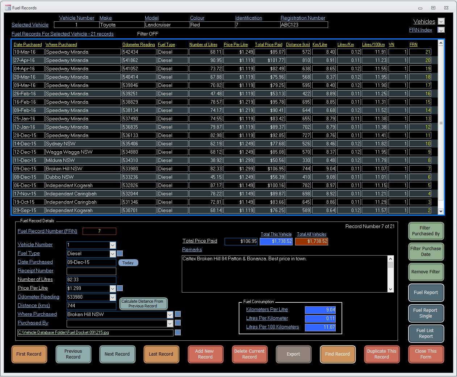Click Calculate Distance From Previous Record
This screenshot has height=377, width=457.
[143, 303]
